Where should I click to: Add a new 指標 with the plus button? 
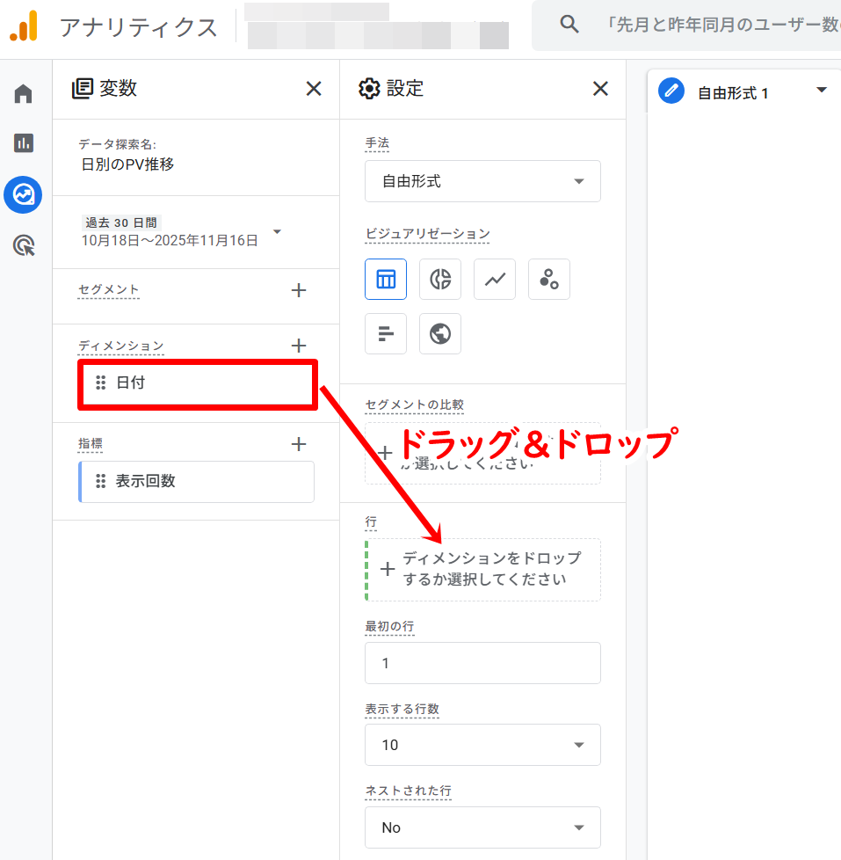(x=299, y=443)
